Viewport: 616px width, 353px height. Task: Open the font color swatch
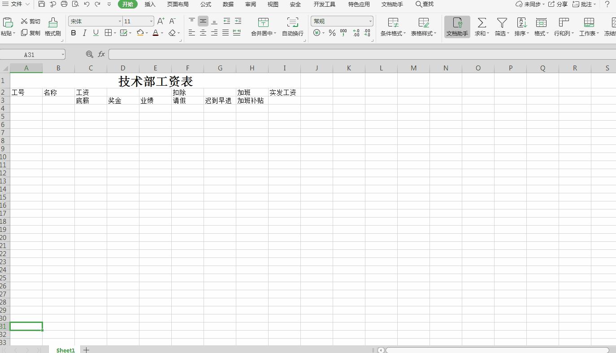[x=156, y=33]
